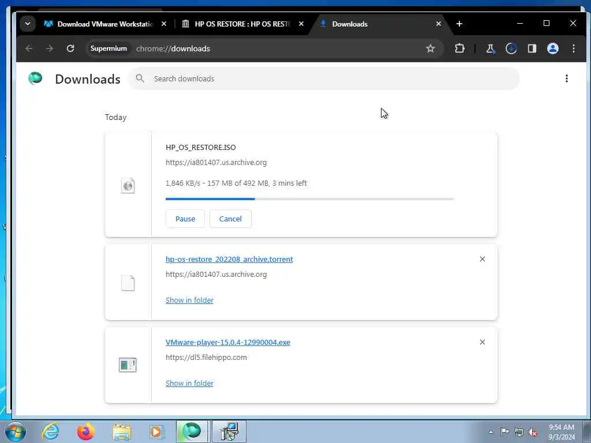Open Windows Media Player from taskbar
This screenshot has width=591, height=443.
click(x=156, y=431)
